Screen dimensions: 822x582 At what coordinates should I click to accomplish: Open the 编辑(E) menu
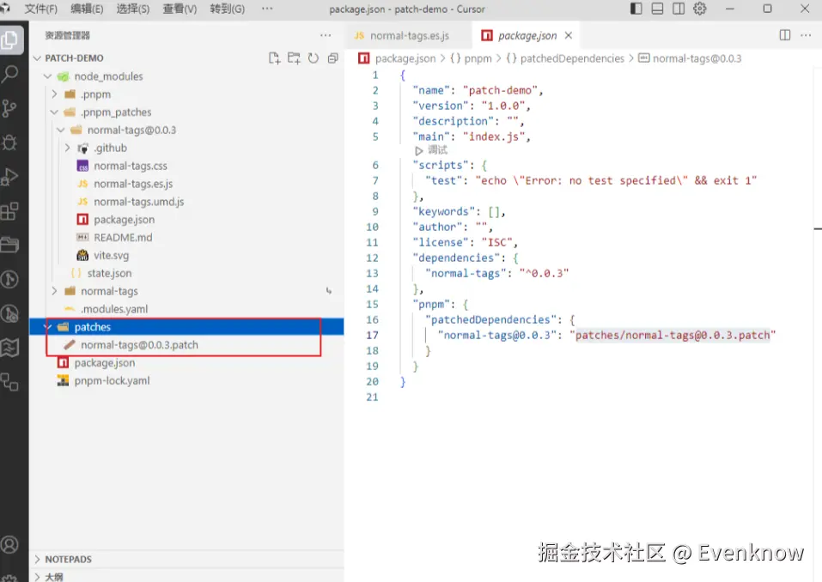(x=87, y=9)
